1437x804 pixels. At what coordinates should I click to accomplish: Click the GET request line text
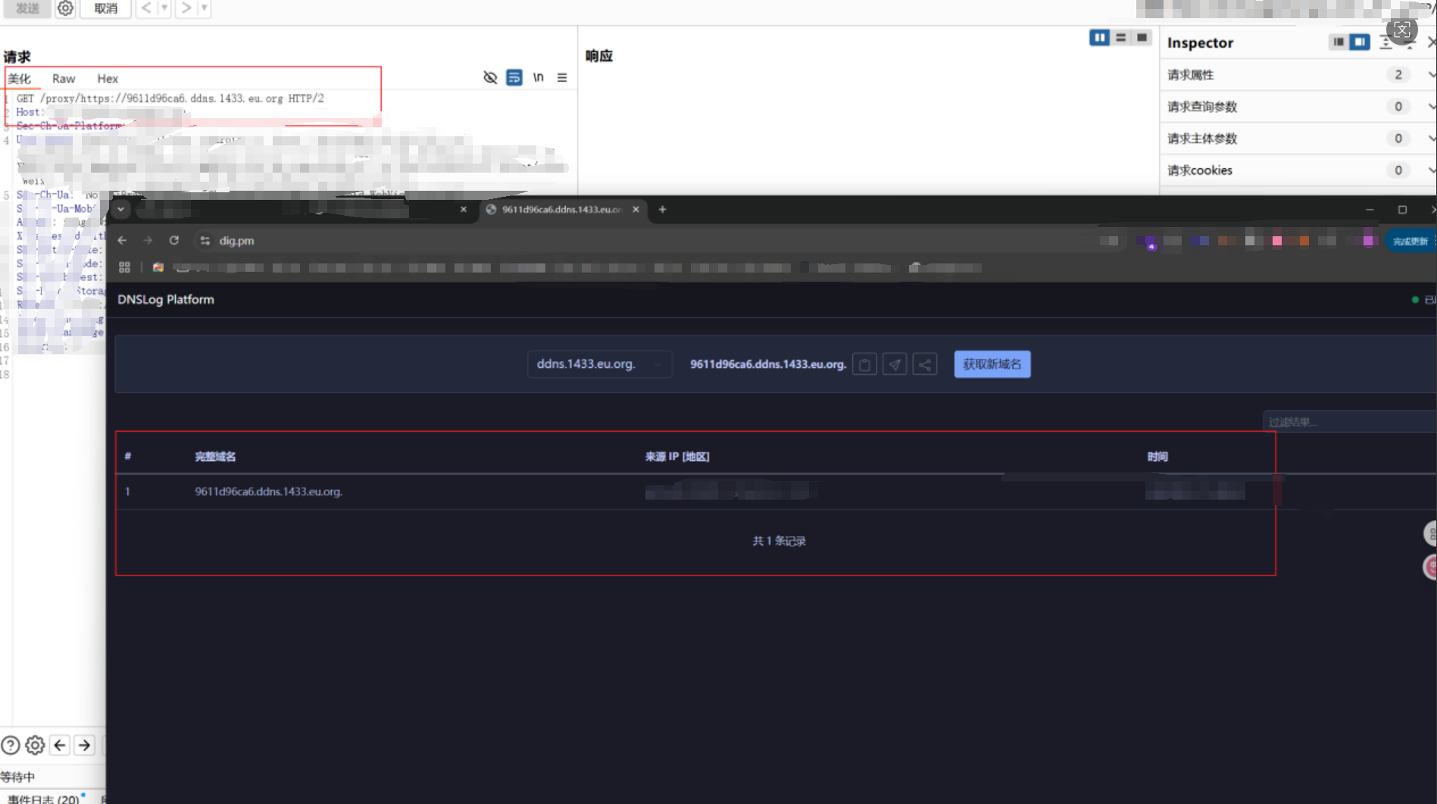click(x=170, y=98)
